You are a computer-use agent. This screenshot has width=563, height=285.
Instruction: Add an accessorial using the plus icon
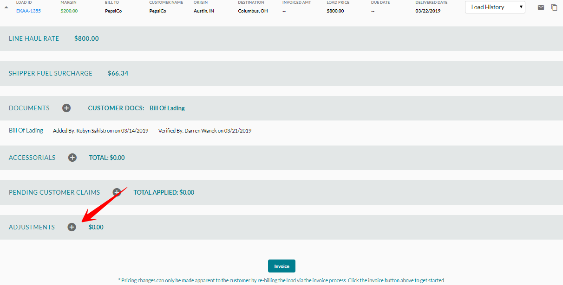tap(72, 158)
